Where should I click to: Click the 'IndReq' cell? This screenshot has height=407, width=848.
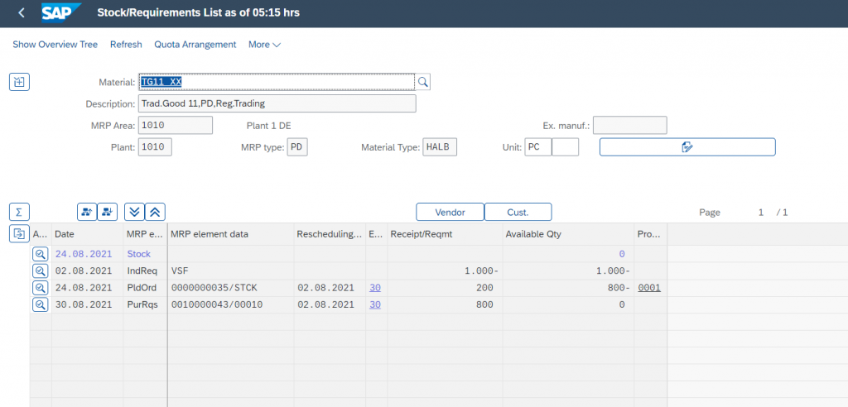point(144,271)
